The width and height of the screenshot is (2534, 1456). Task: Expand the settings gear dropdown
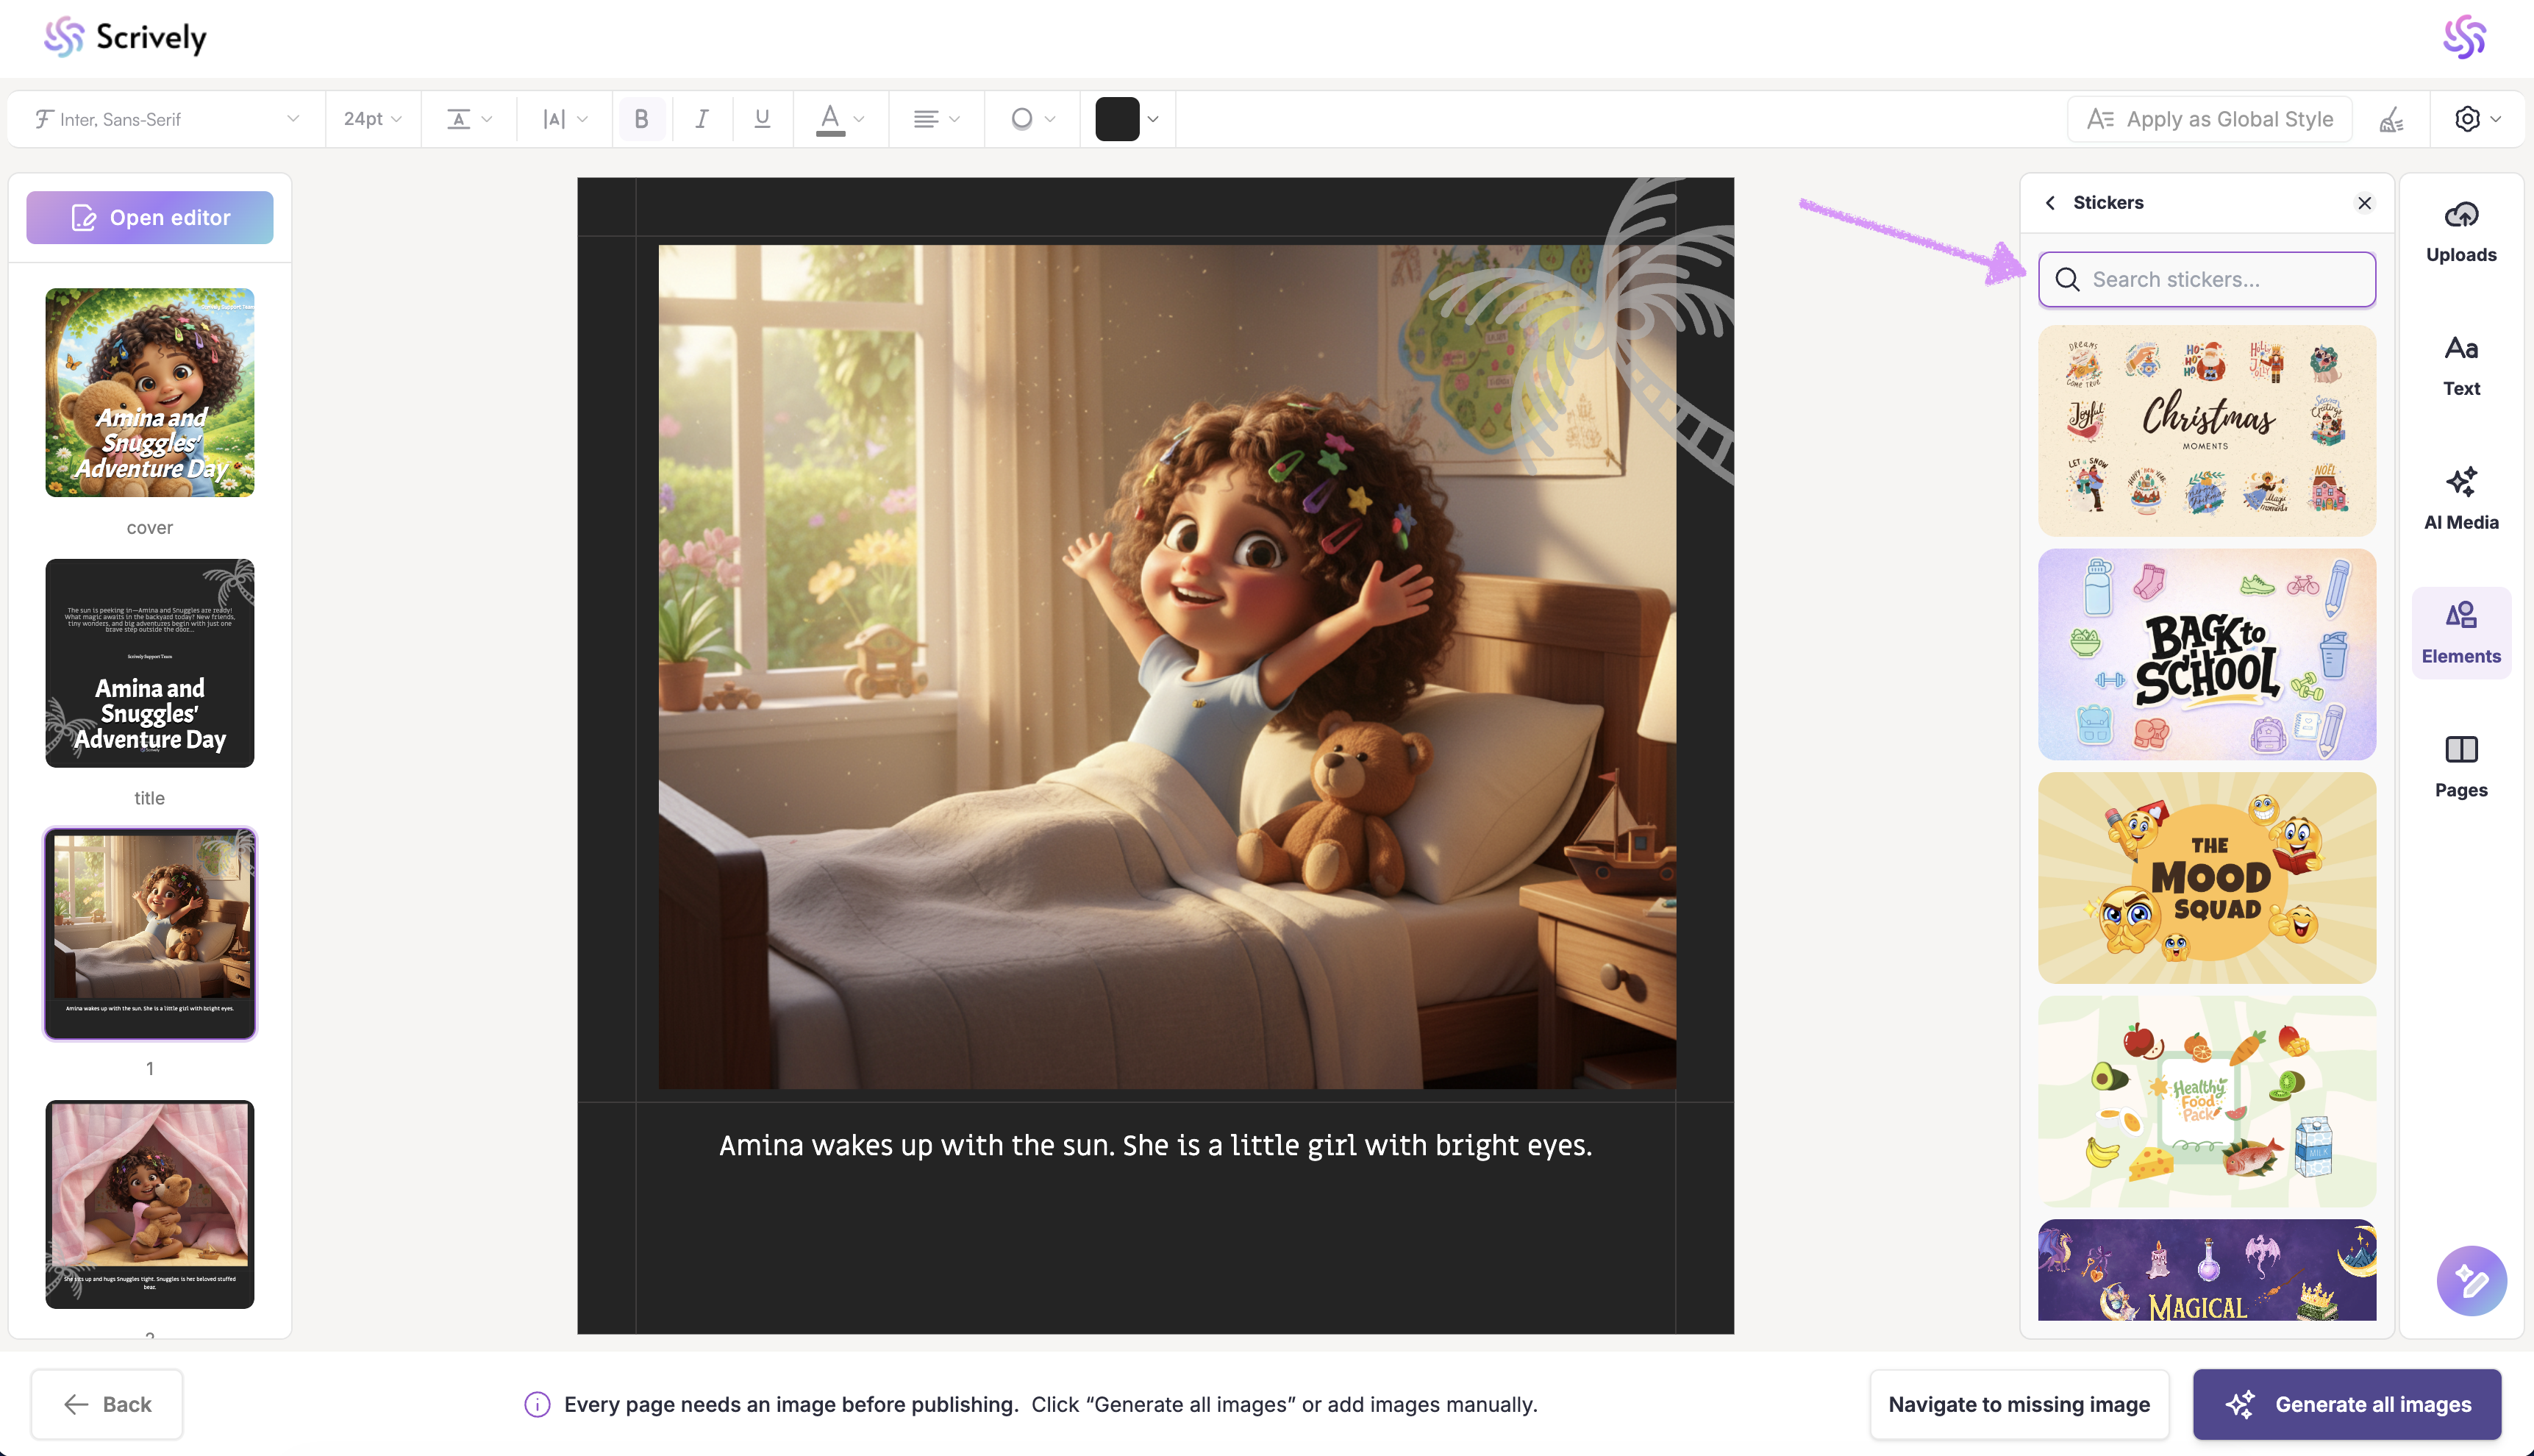point(2477,119)
